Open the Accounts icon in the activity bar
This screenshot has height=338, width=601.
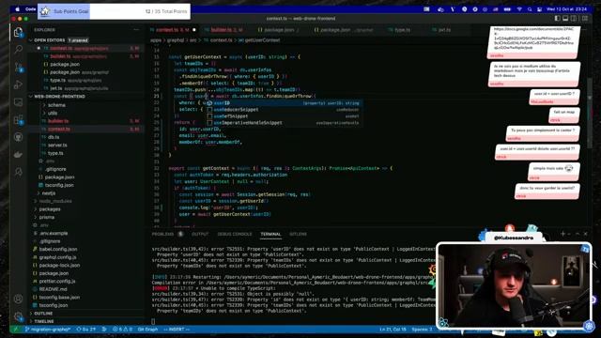18,299
